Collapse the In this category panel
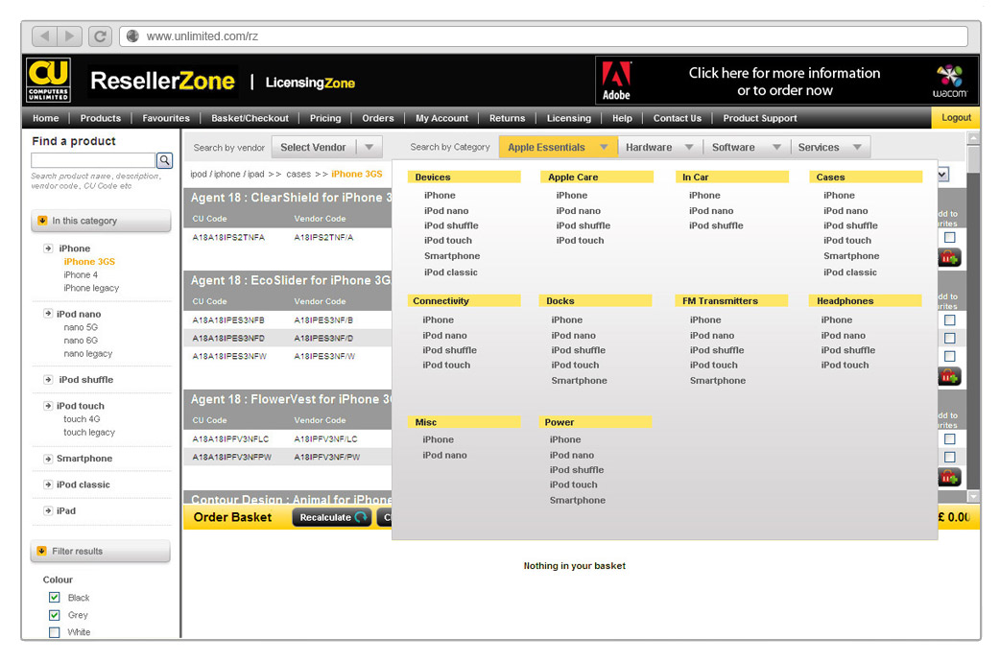The height and width of the screenshot is (662, 1000). pos(101,221)
